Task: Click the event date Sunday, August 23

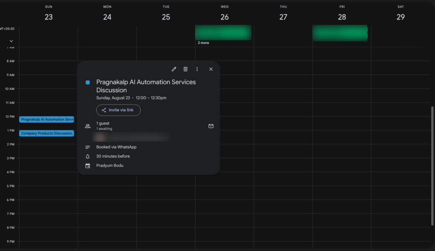Action: click(113, 98)
